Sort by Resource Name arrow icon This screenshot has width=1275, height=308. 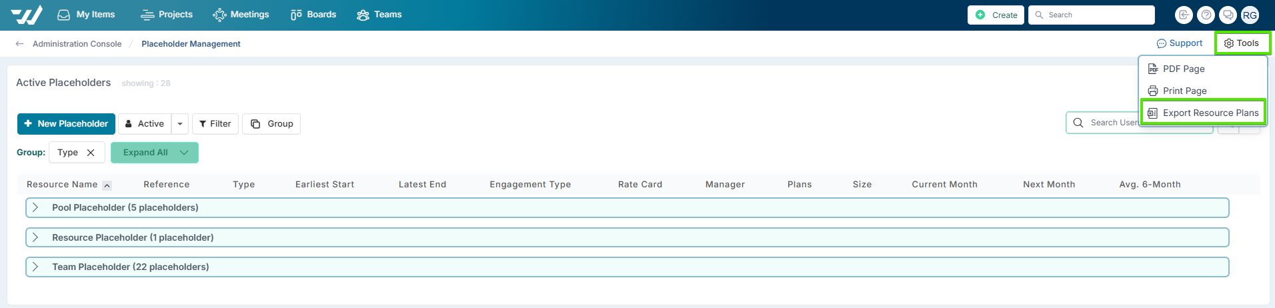107,185
